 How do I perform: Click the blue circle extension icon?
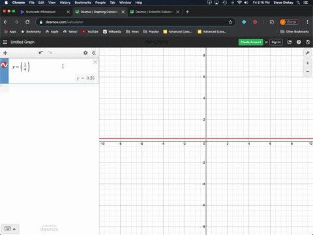[244, 22]
